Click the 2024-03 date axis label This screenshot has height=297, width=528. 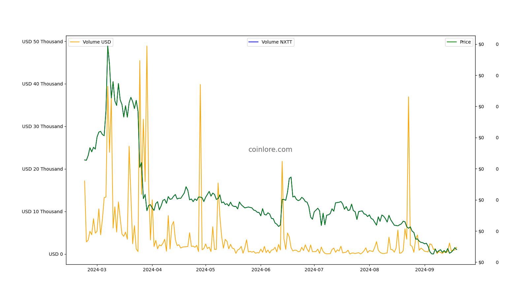pos(97,270)
